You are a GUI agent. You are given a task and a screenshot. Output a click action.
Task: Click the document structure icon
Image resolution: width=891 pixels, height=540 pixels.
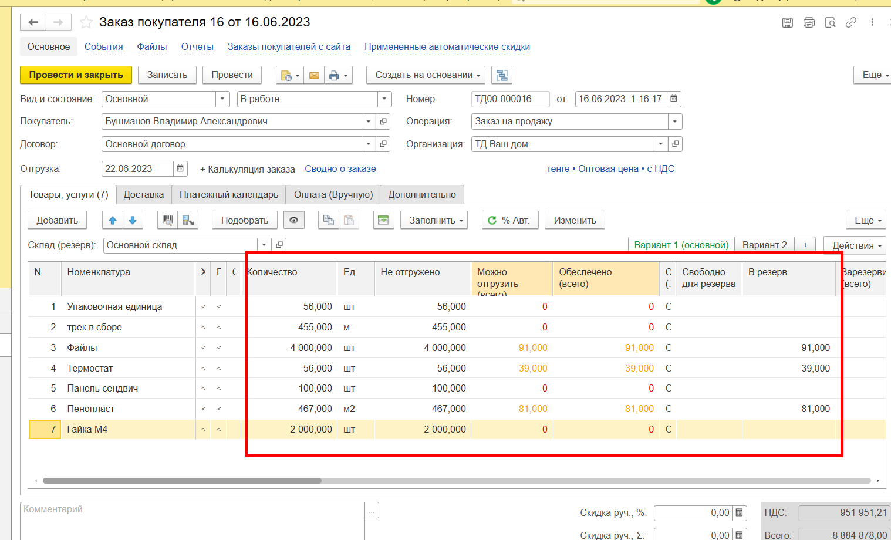point(502,75)
